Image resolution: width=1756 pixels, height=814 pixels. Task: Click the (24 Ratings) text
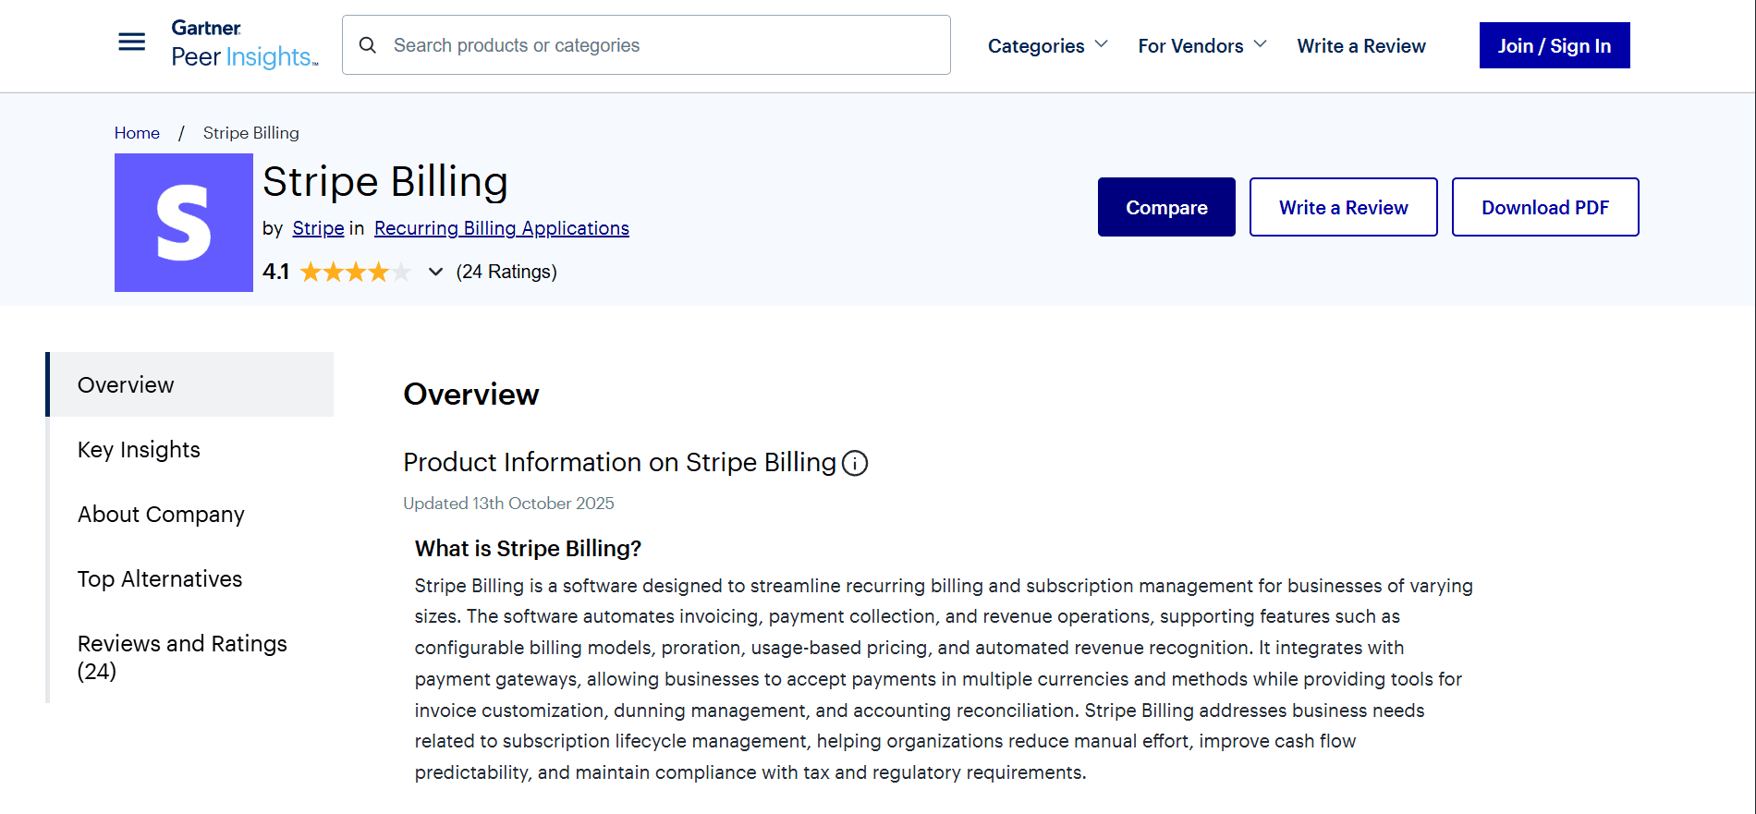(506, 272)
